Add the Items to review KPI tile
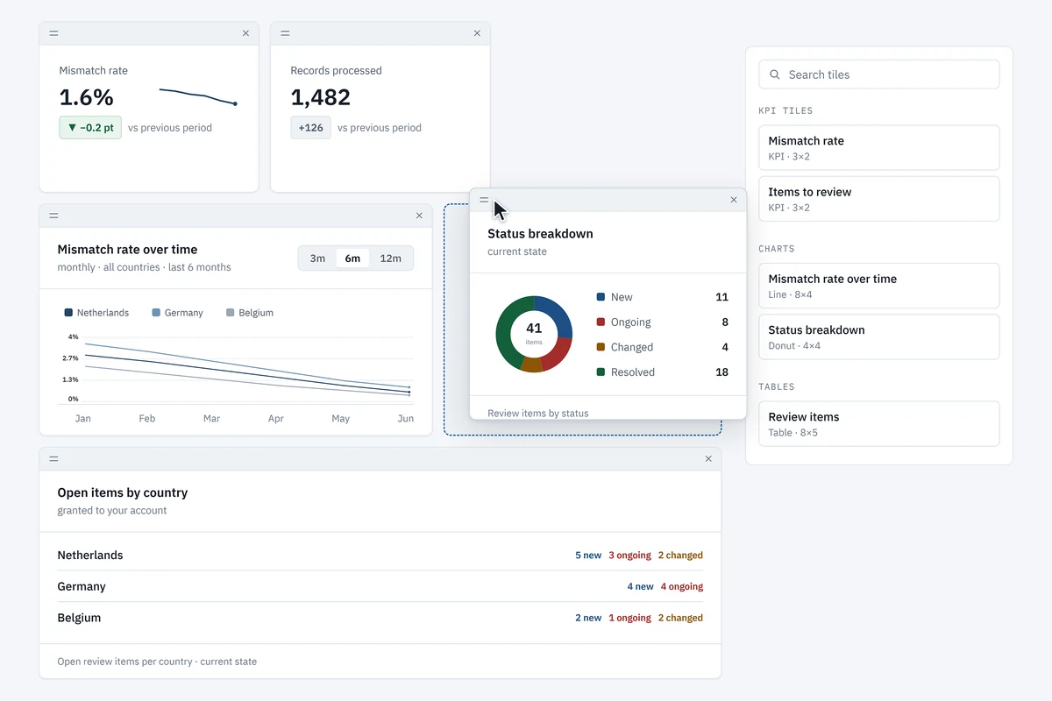Viewport: 1052px width, 701px height. click(878, 199)
